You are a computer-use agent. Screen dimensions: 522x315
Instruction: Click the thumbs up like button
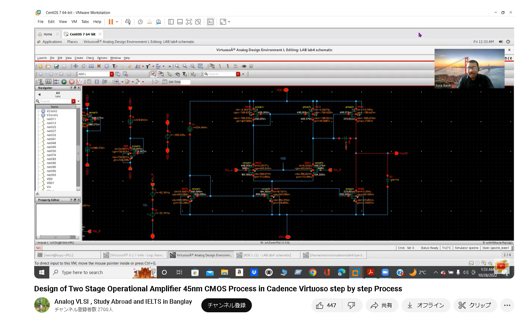tap(326, 305)
